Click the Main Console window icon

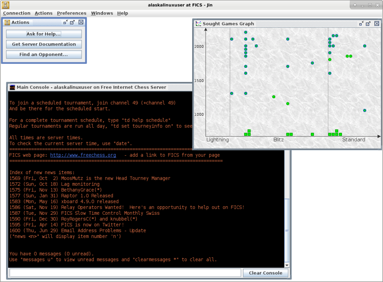tap(12, 87)
